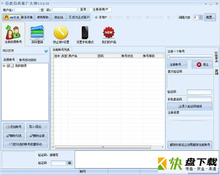This screenshot has height=175, width=220.
Task: Click 把勾选的帐号批量移动 button
Action: (x=25, y=144)
